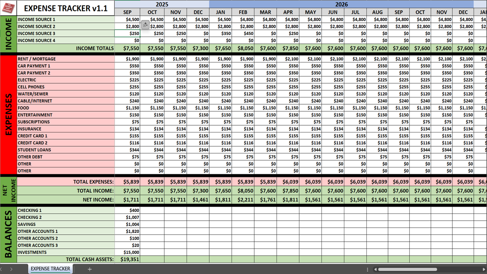This screenshot has width=487, height=274.
Task: Select the 2026 year header cell
Action: click(x=341, y=4)
